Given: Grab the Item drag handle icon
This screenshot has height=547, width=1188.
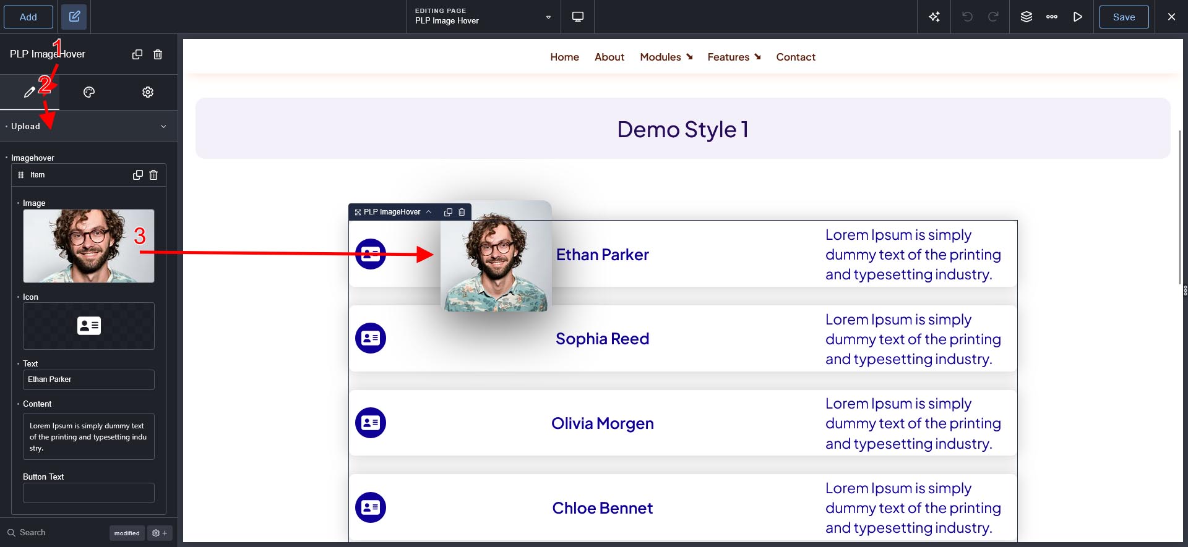Looking at the screenshot, I should 21,175.
